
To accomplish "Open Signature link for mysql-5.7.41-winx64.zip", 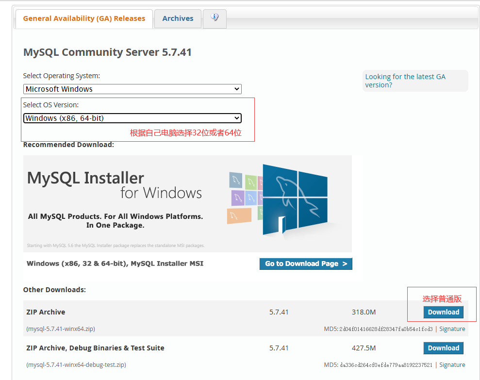I will [452, 329].
